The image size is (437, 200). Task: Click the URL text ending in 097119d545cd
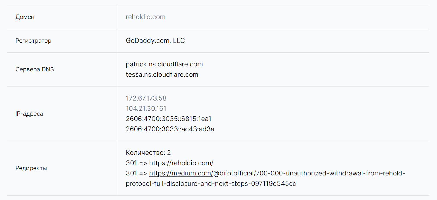point(211,184)
